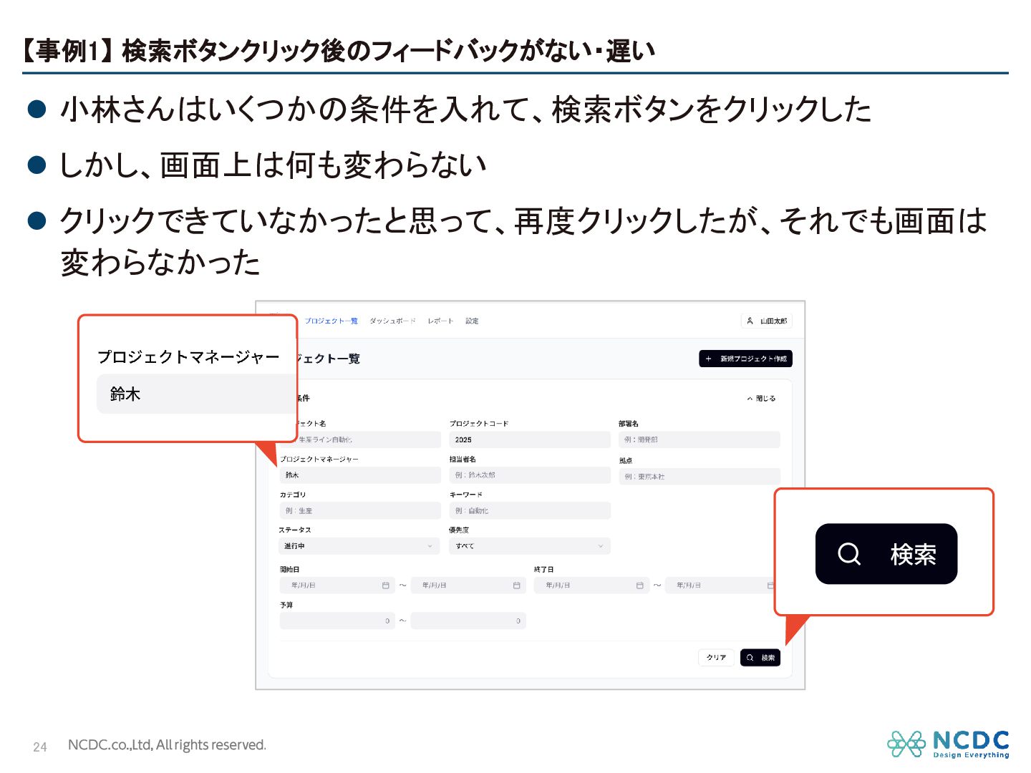Click the plus icon for 新規プロジェクト作成
Screen dimensions: 1031x773
click(708, 359)
